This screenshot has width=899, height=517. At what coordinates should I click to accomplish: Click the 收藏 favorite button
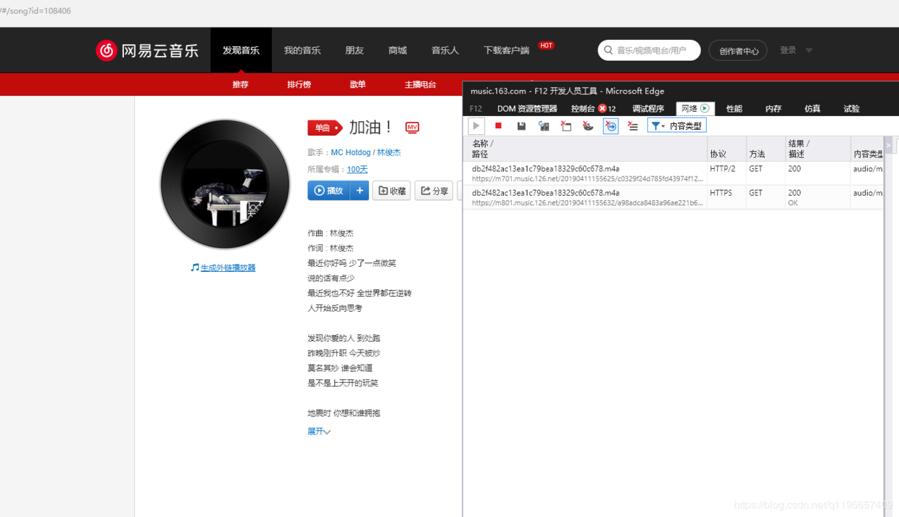click(391, 191)
